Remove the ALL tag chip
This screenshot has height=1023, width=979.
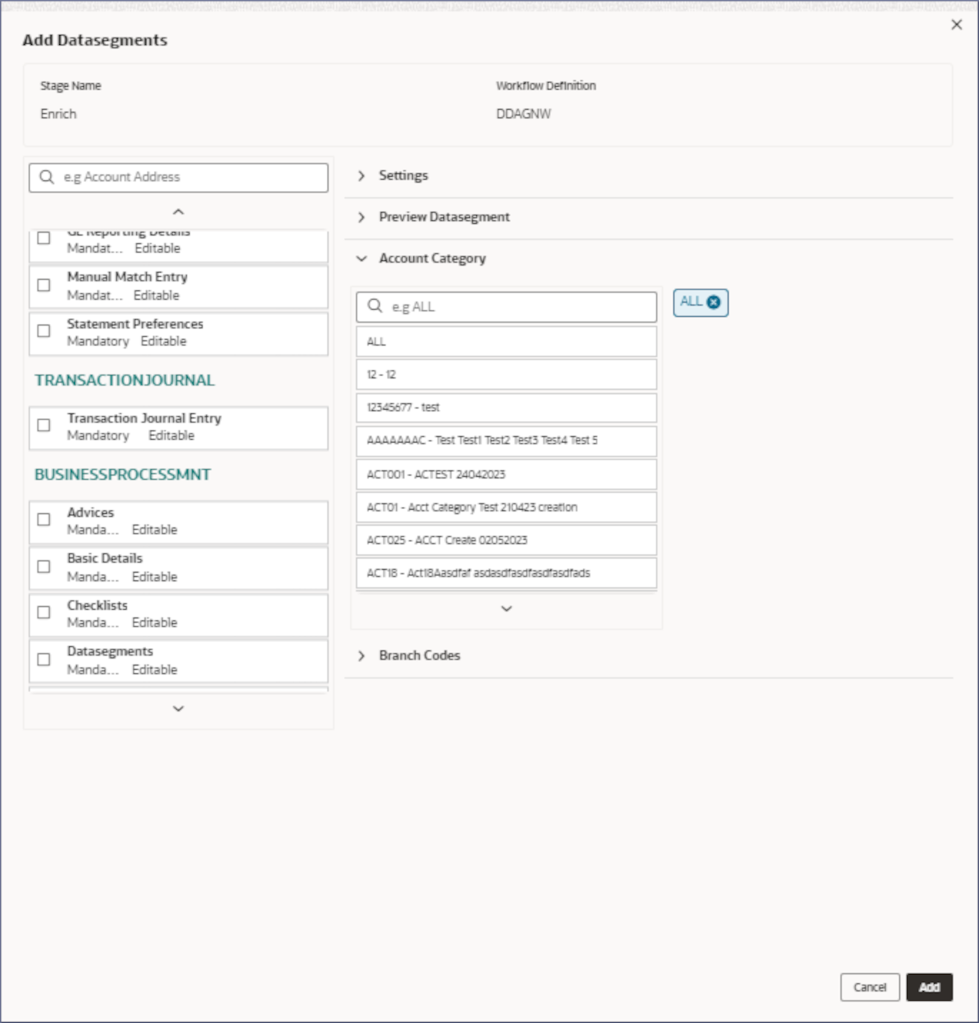point(713,302)
